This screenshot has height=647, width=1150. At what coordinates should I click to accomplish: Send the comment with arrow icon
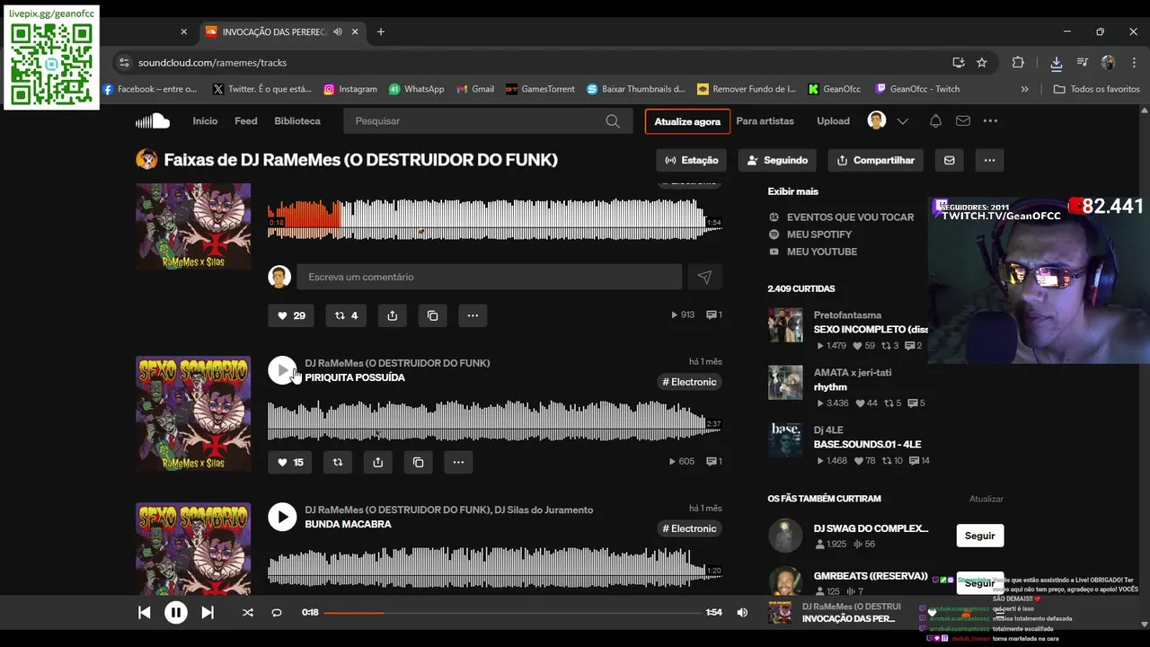(704, 277)
